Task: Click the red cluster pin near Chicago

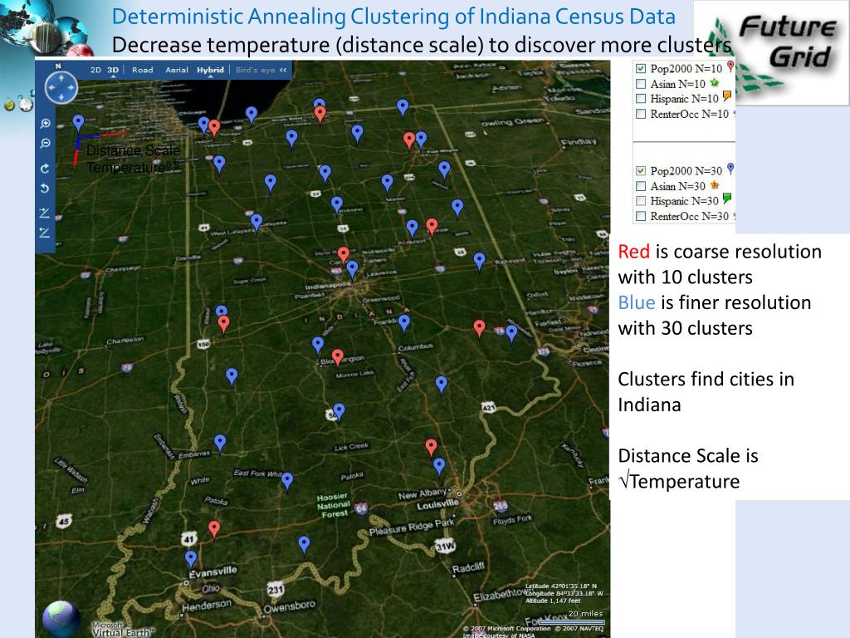Action: point(215,127)
